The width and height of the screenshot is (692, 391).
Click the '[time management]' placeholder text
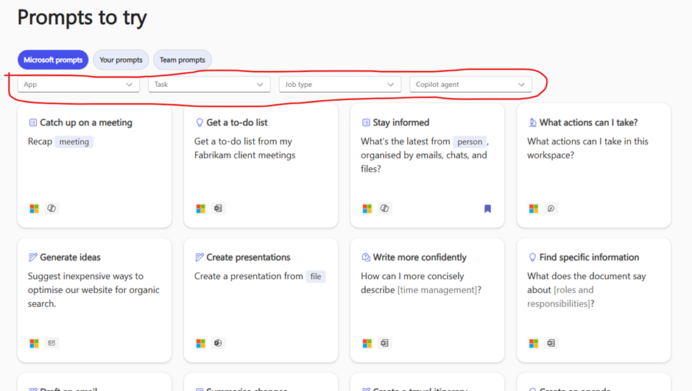[437, 290]
